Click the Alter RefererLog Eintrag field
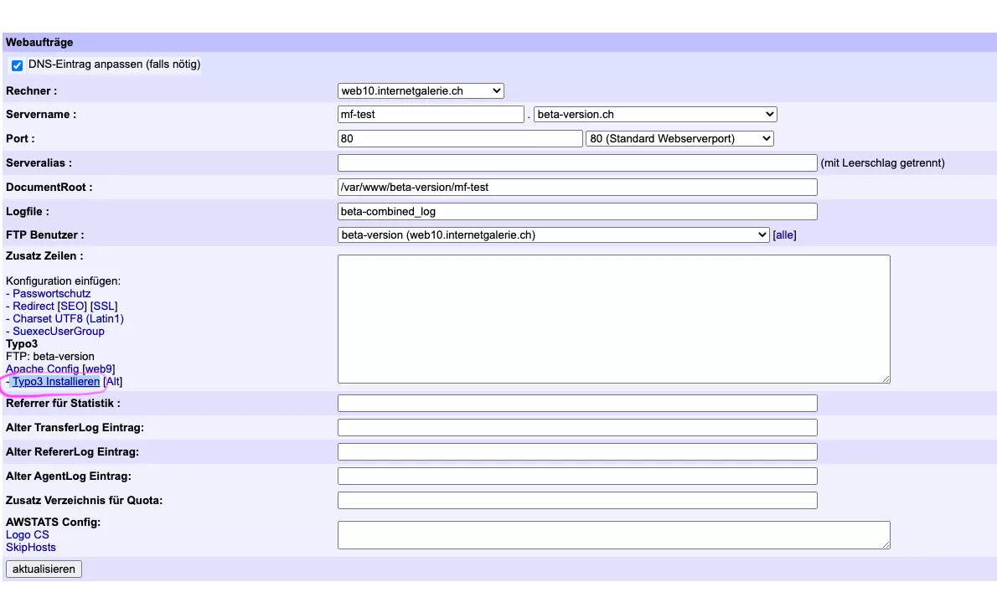The height and width of the screenshot is (613, 997). click(x=576, y=451)
